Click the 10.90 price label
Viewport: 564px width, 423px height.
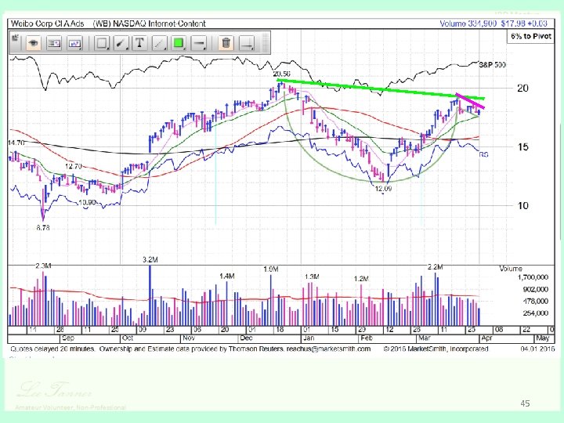pyautogui.click(x=87, y=203)
